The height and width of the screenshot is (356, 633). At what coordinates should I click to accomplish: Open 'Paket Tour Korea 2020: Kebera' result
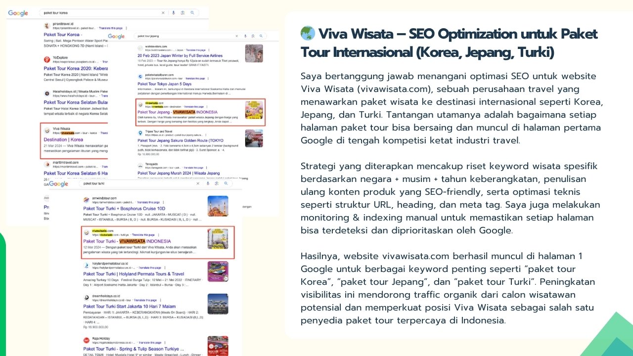76,68
